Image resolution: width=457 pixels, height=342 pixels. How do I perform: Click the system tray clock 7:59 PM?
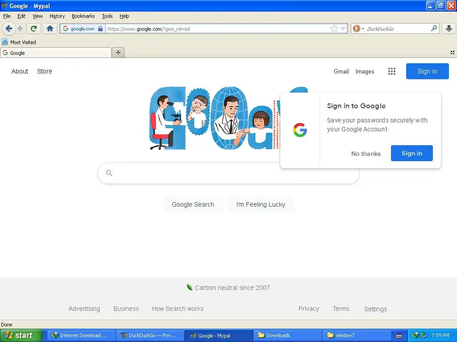coord(440,335)
